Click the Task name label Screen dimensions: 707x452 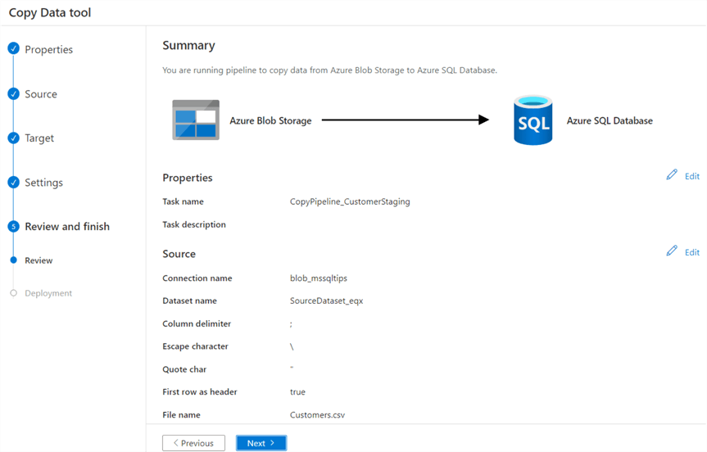coord(183,201)
